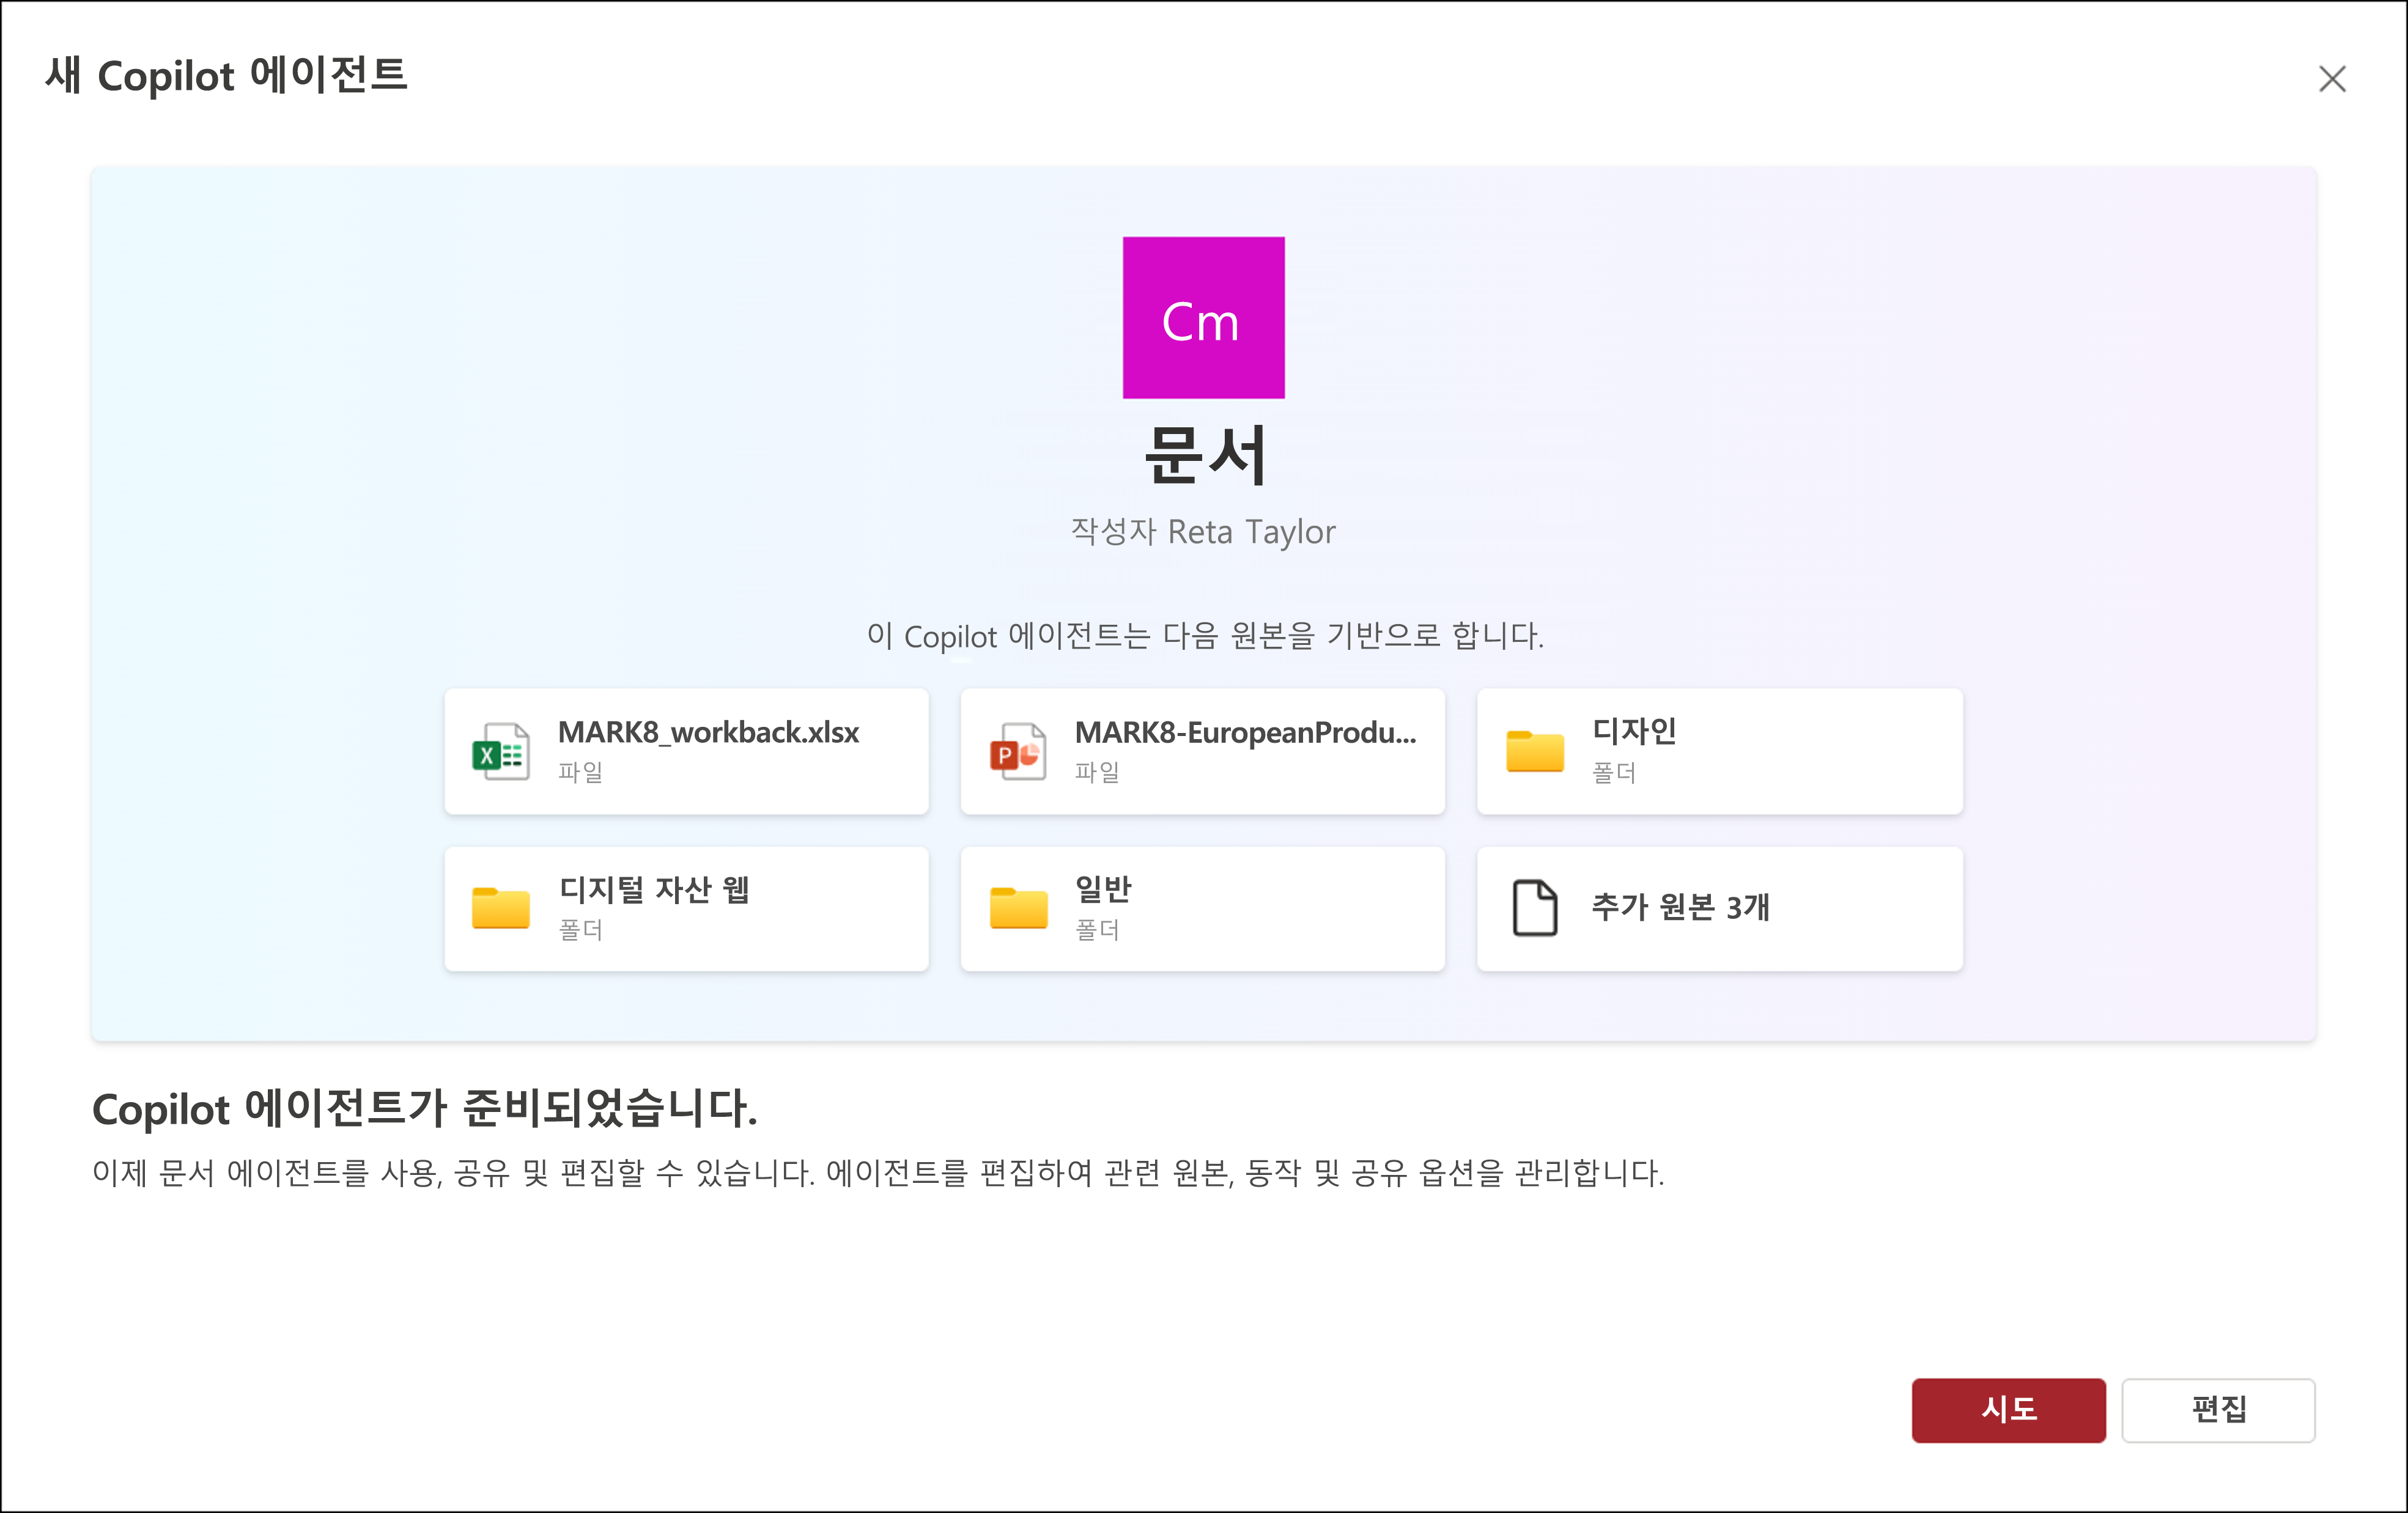This screenshot has height=1513, width=2408.
Task: Show the 추가 원본 3개 additional sources
Action: coord(1719,908)
